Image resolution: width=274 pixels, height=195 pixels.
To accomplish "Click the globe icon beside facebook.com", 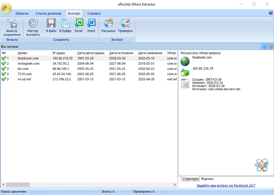I will point(185,61).
